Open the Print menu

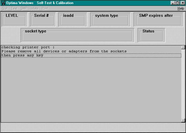coord(45,9)
